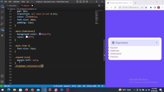Open the overflow menu ellipsis in menu bar

click(32, 2)
